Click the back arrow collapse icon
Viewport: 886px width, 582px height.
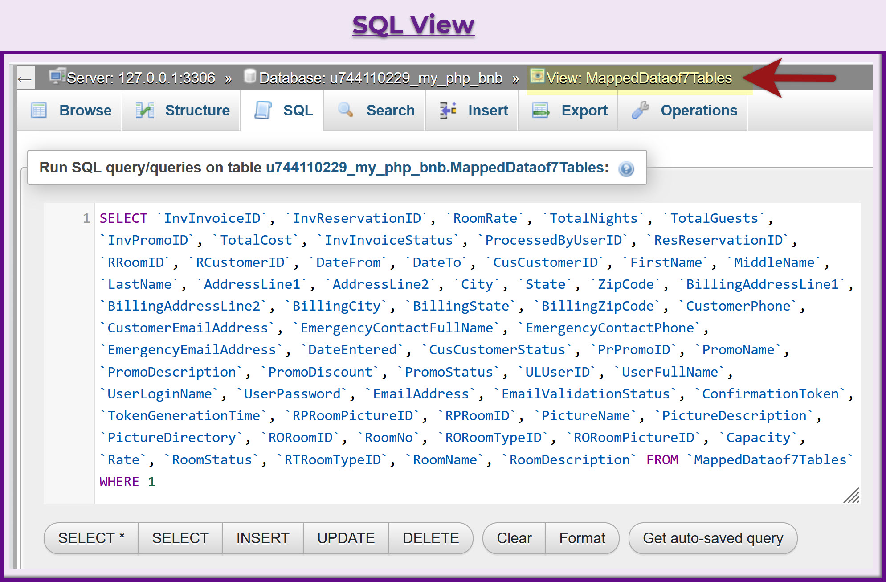pyautogui.click(x=25, y=79)
